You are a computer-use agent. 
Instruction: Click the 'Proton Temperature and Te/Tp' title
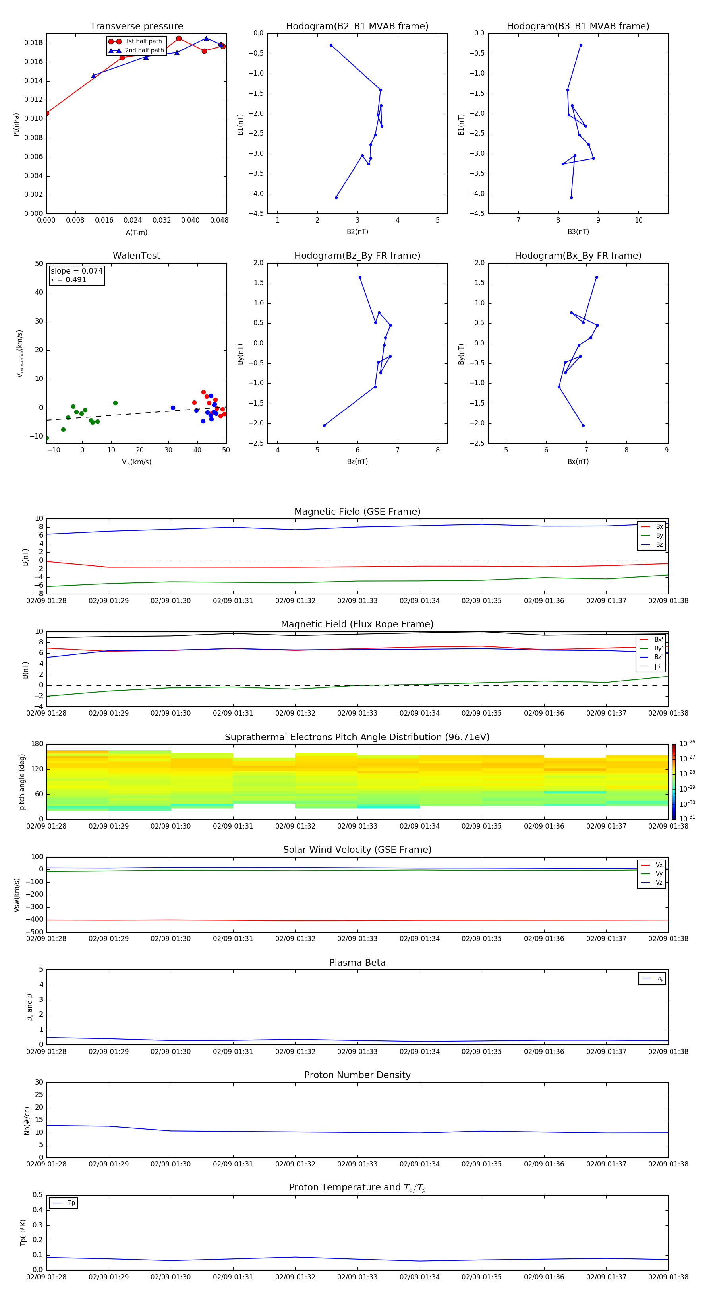(357, 1188)
